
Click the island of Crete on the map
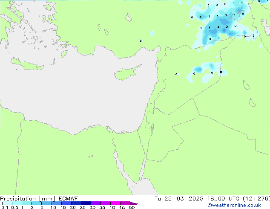[x=27, y=64]
